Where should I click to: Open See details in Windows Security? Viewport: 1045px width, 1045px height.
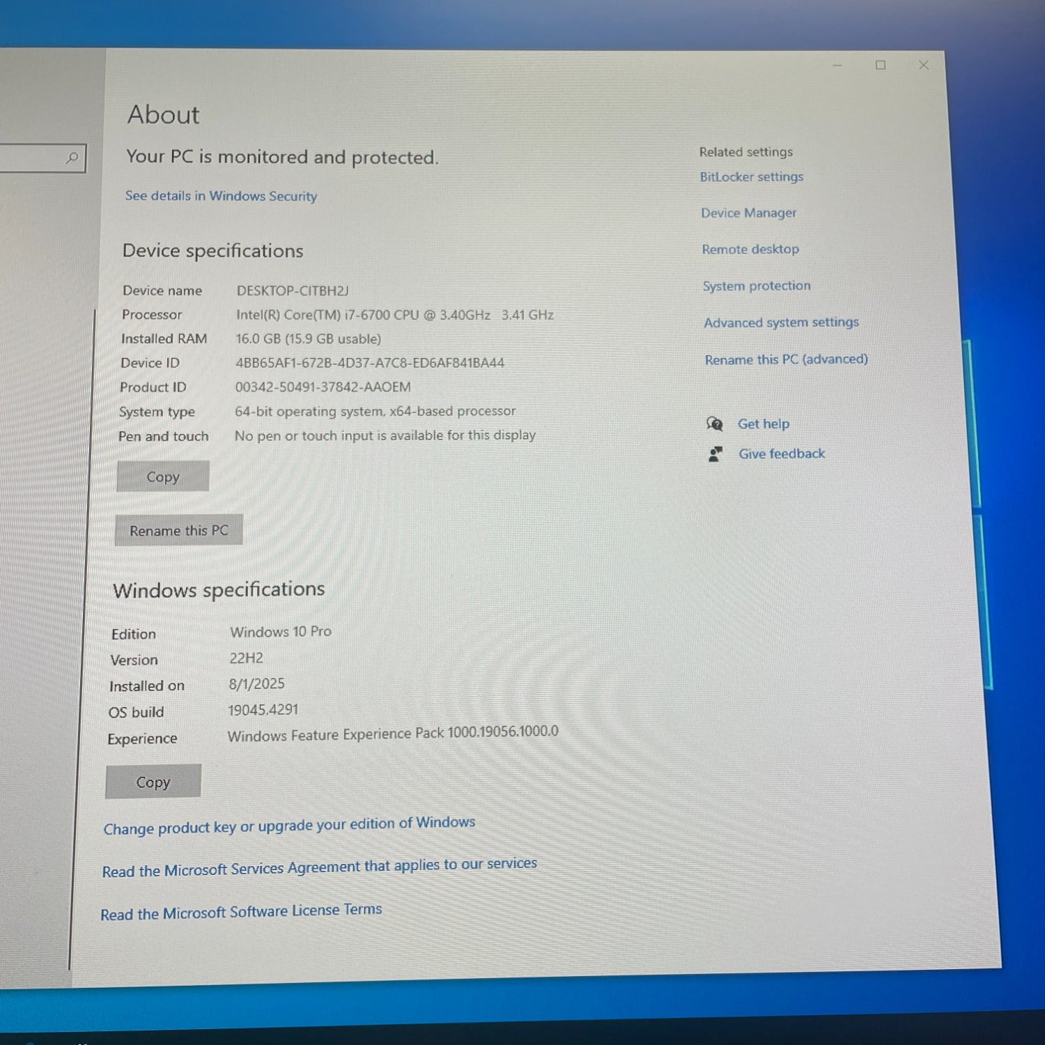tap(221, 196)
